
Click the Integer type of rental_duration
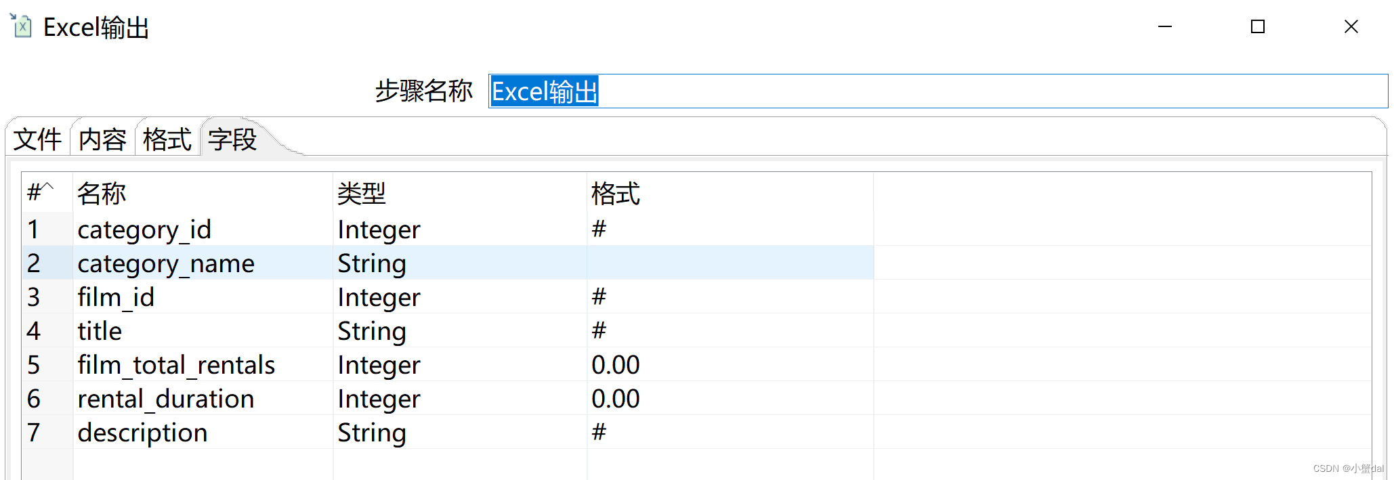click(x=460, y=398)
